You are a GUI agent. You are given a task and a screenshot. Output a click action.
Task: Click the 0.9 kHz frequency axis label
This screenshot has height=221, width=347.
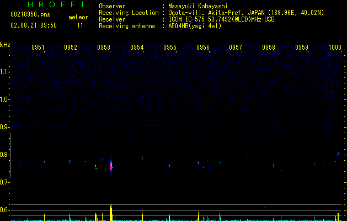[x=4, y=127]
